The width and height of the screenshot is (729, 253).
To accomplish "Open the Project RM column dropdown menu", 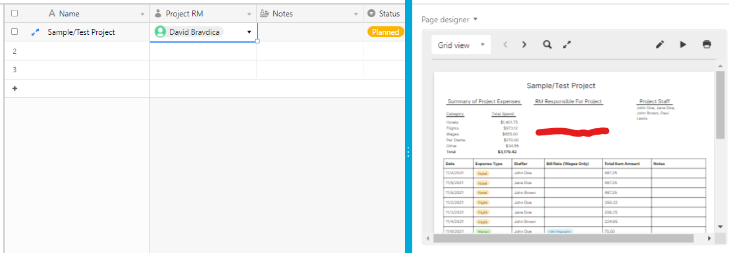I will click(x=249, y=14).
